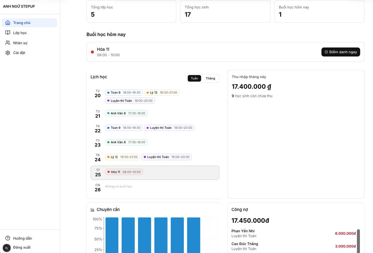The image size is (373, 253).
Task: Click the last attendance chart bar
Action: pos(194,235)
